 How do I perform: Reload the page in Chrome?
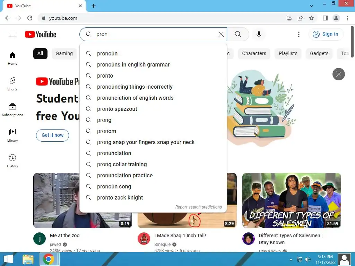click(x=30, y=18)
